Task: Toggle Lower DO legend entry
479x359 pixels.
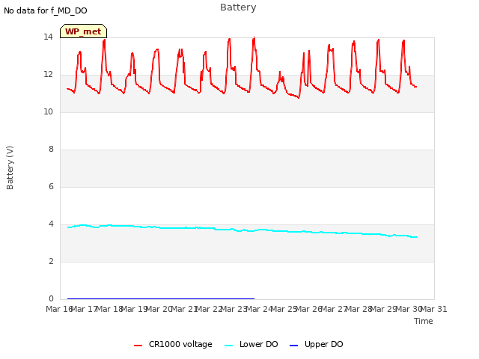Action: (251, 344)
